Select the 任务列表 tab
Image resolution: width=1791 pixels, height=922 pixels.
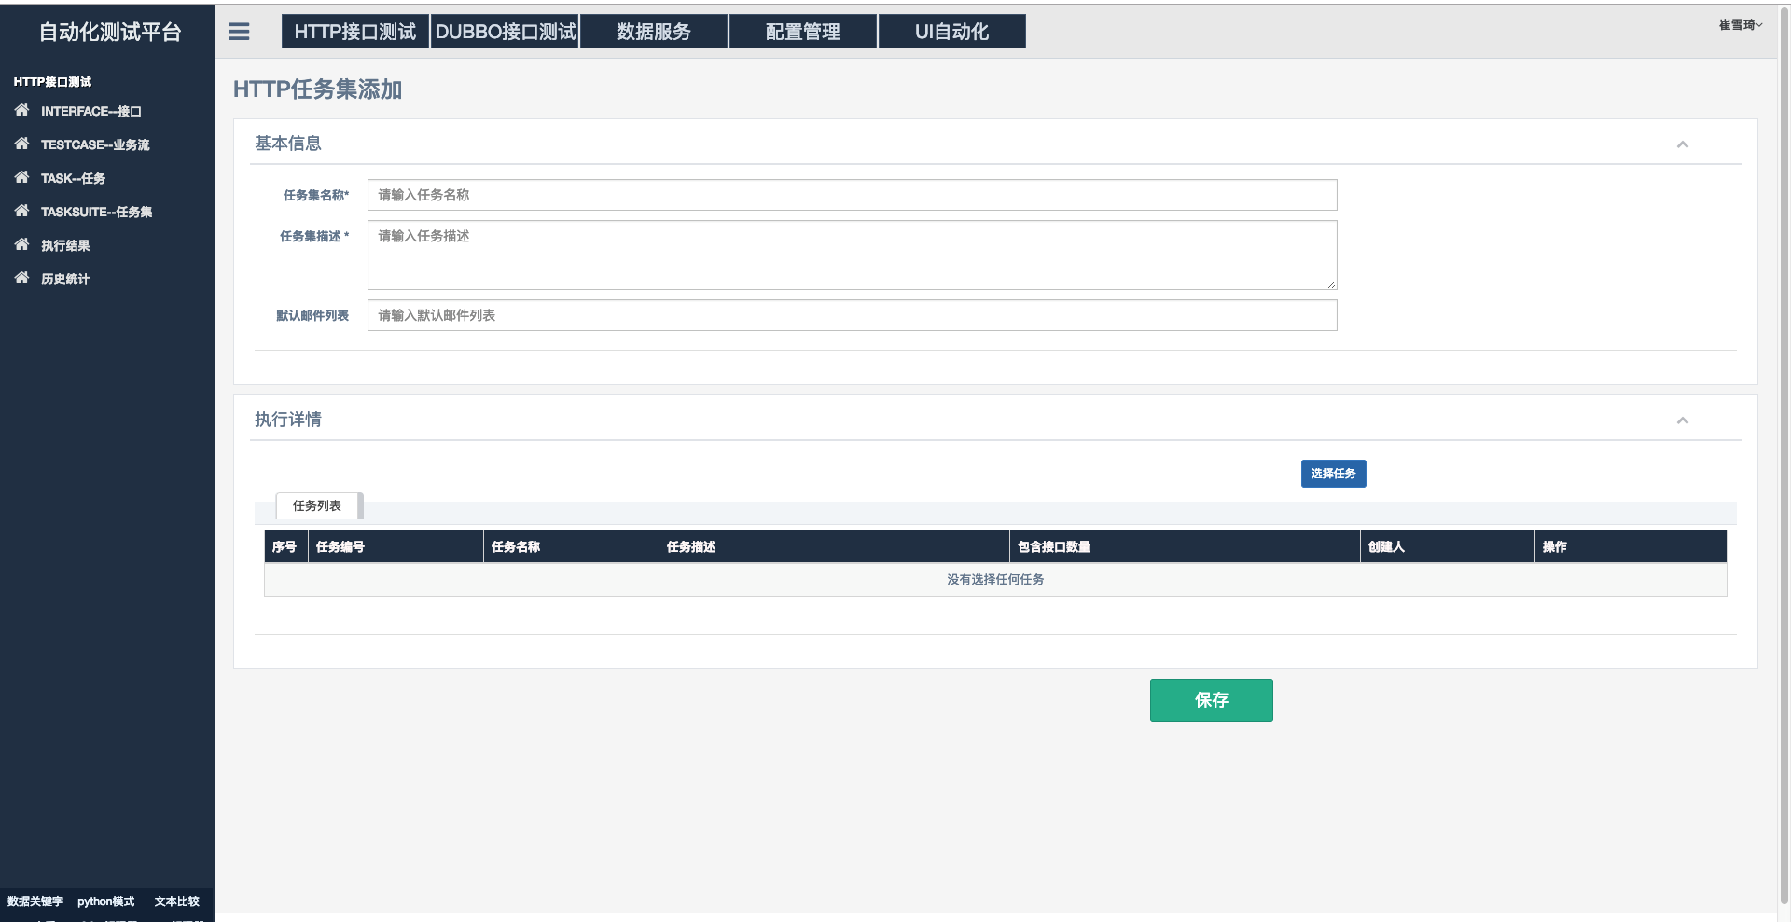tap(317, 505)
